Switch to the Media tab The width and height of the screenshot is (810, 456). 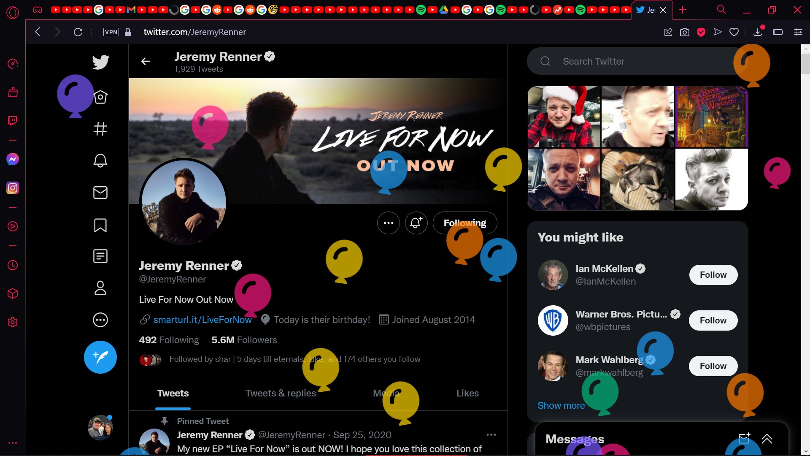click(386, 394)
